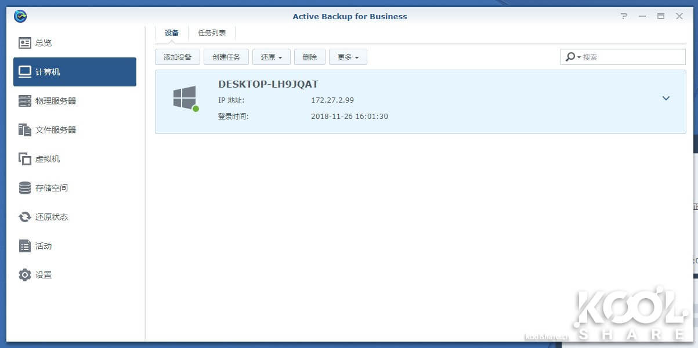Minimize the Active Backup window

pos(642,16)
